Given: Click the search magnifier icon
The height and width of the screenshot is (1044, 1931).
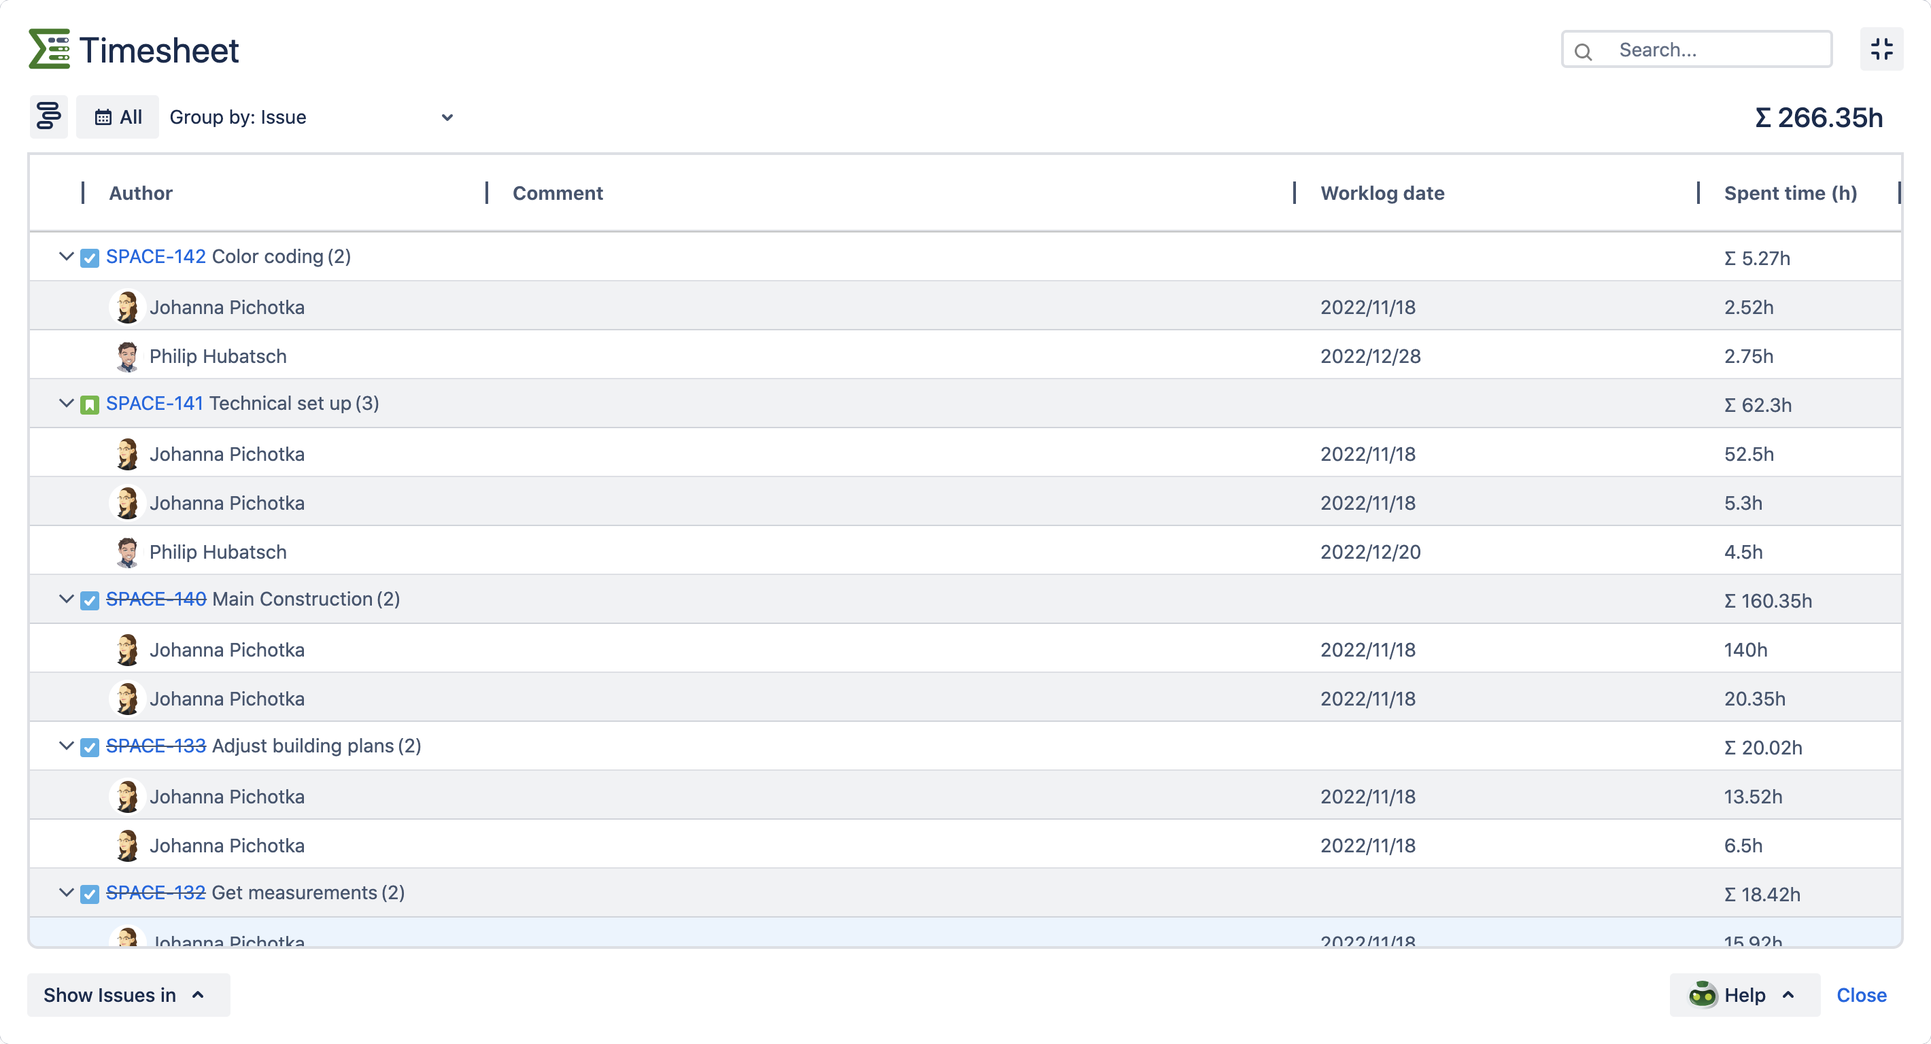Looking at the screenshot, I should point(1583,51).
